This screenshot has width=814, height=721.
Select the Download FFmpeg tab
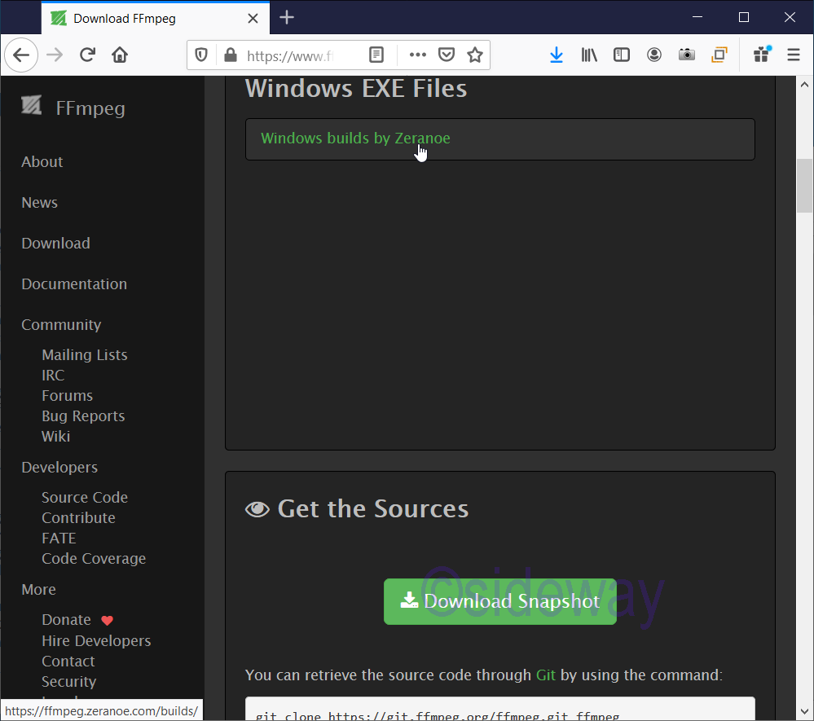point(156,19)
